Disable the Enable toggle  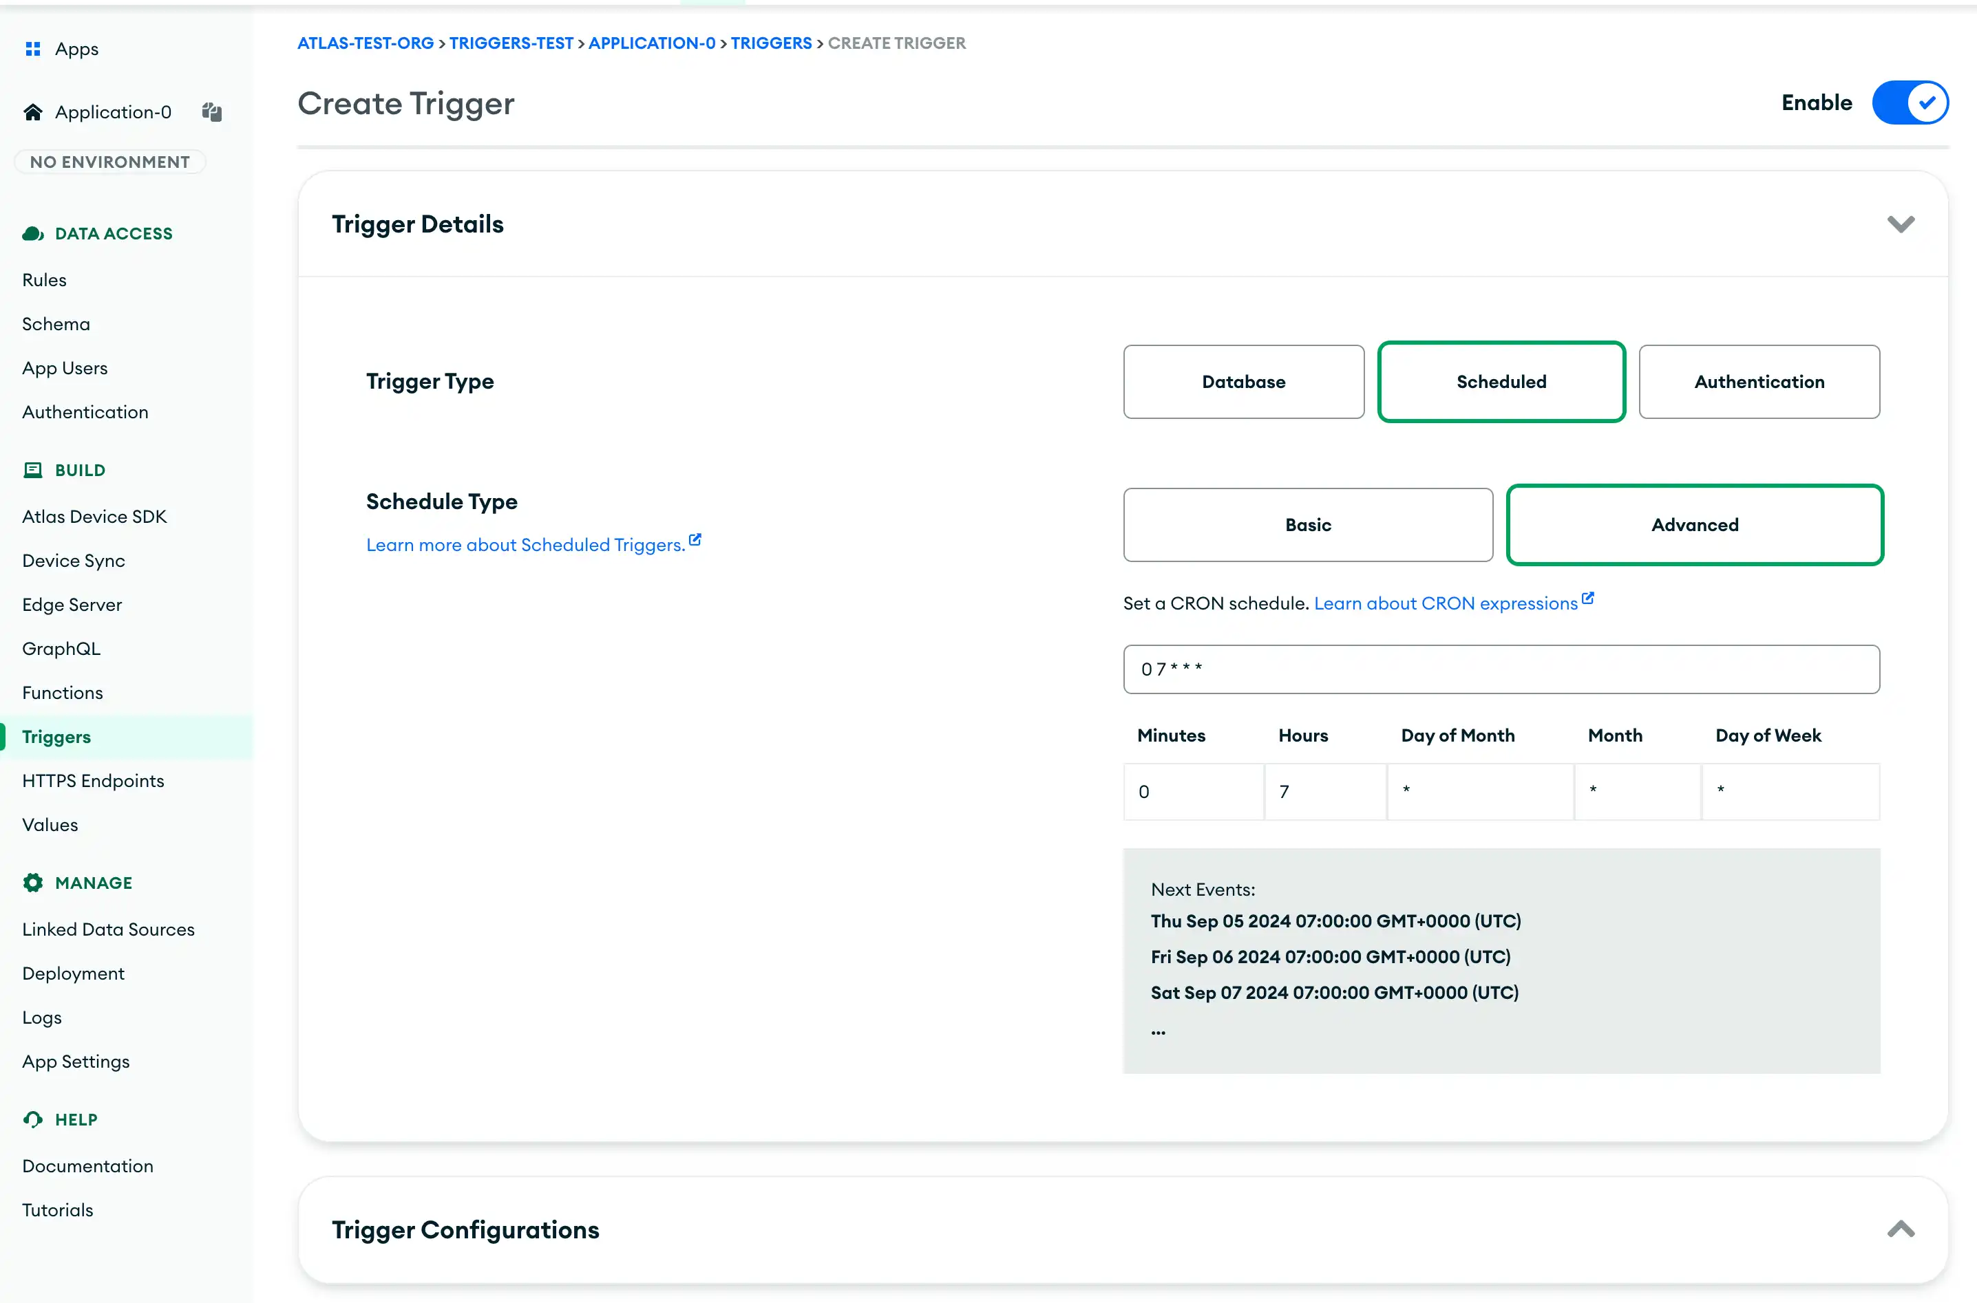(1910, 103)
